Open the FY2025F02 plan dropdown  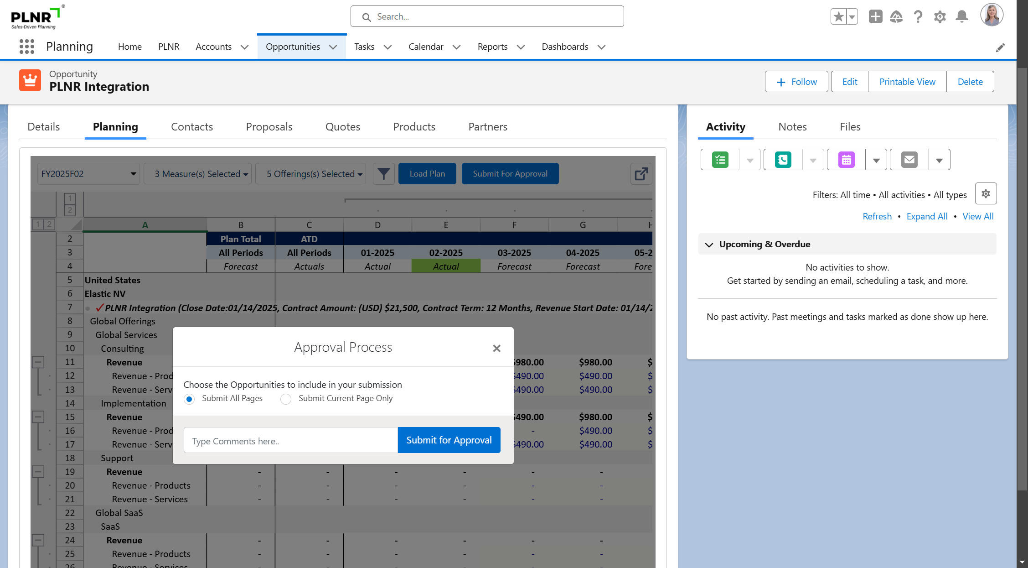coord(88,174)
